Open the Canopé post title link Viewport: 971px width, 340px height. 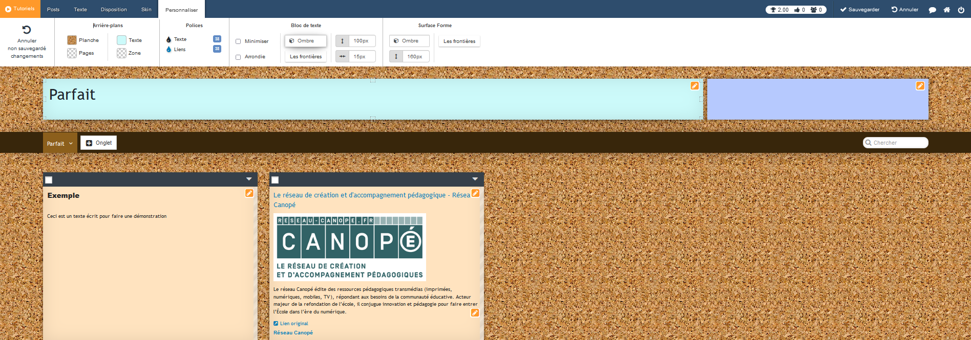[372, 200]
